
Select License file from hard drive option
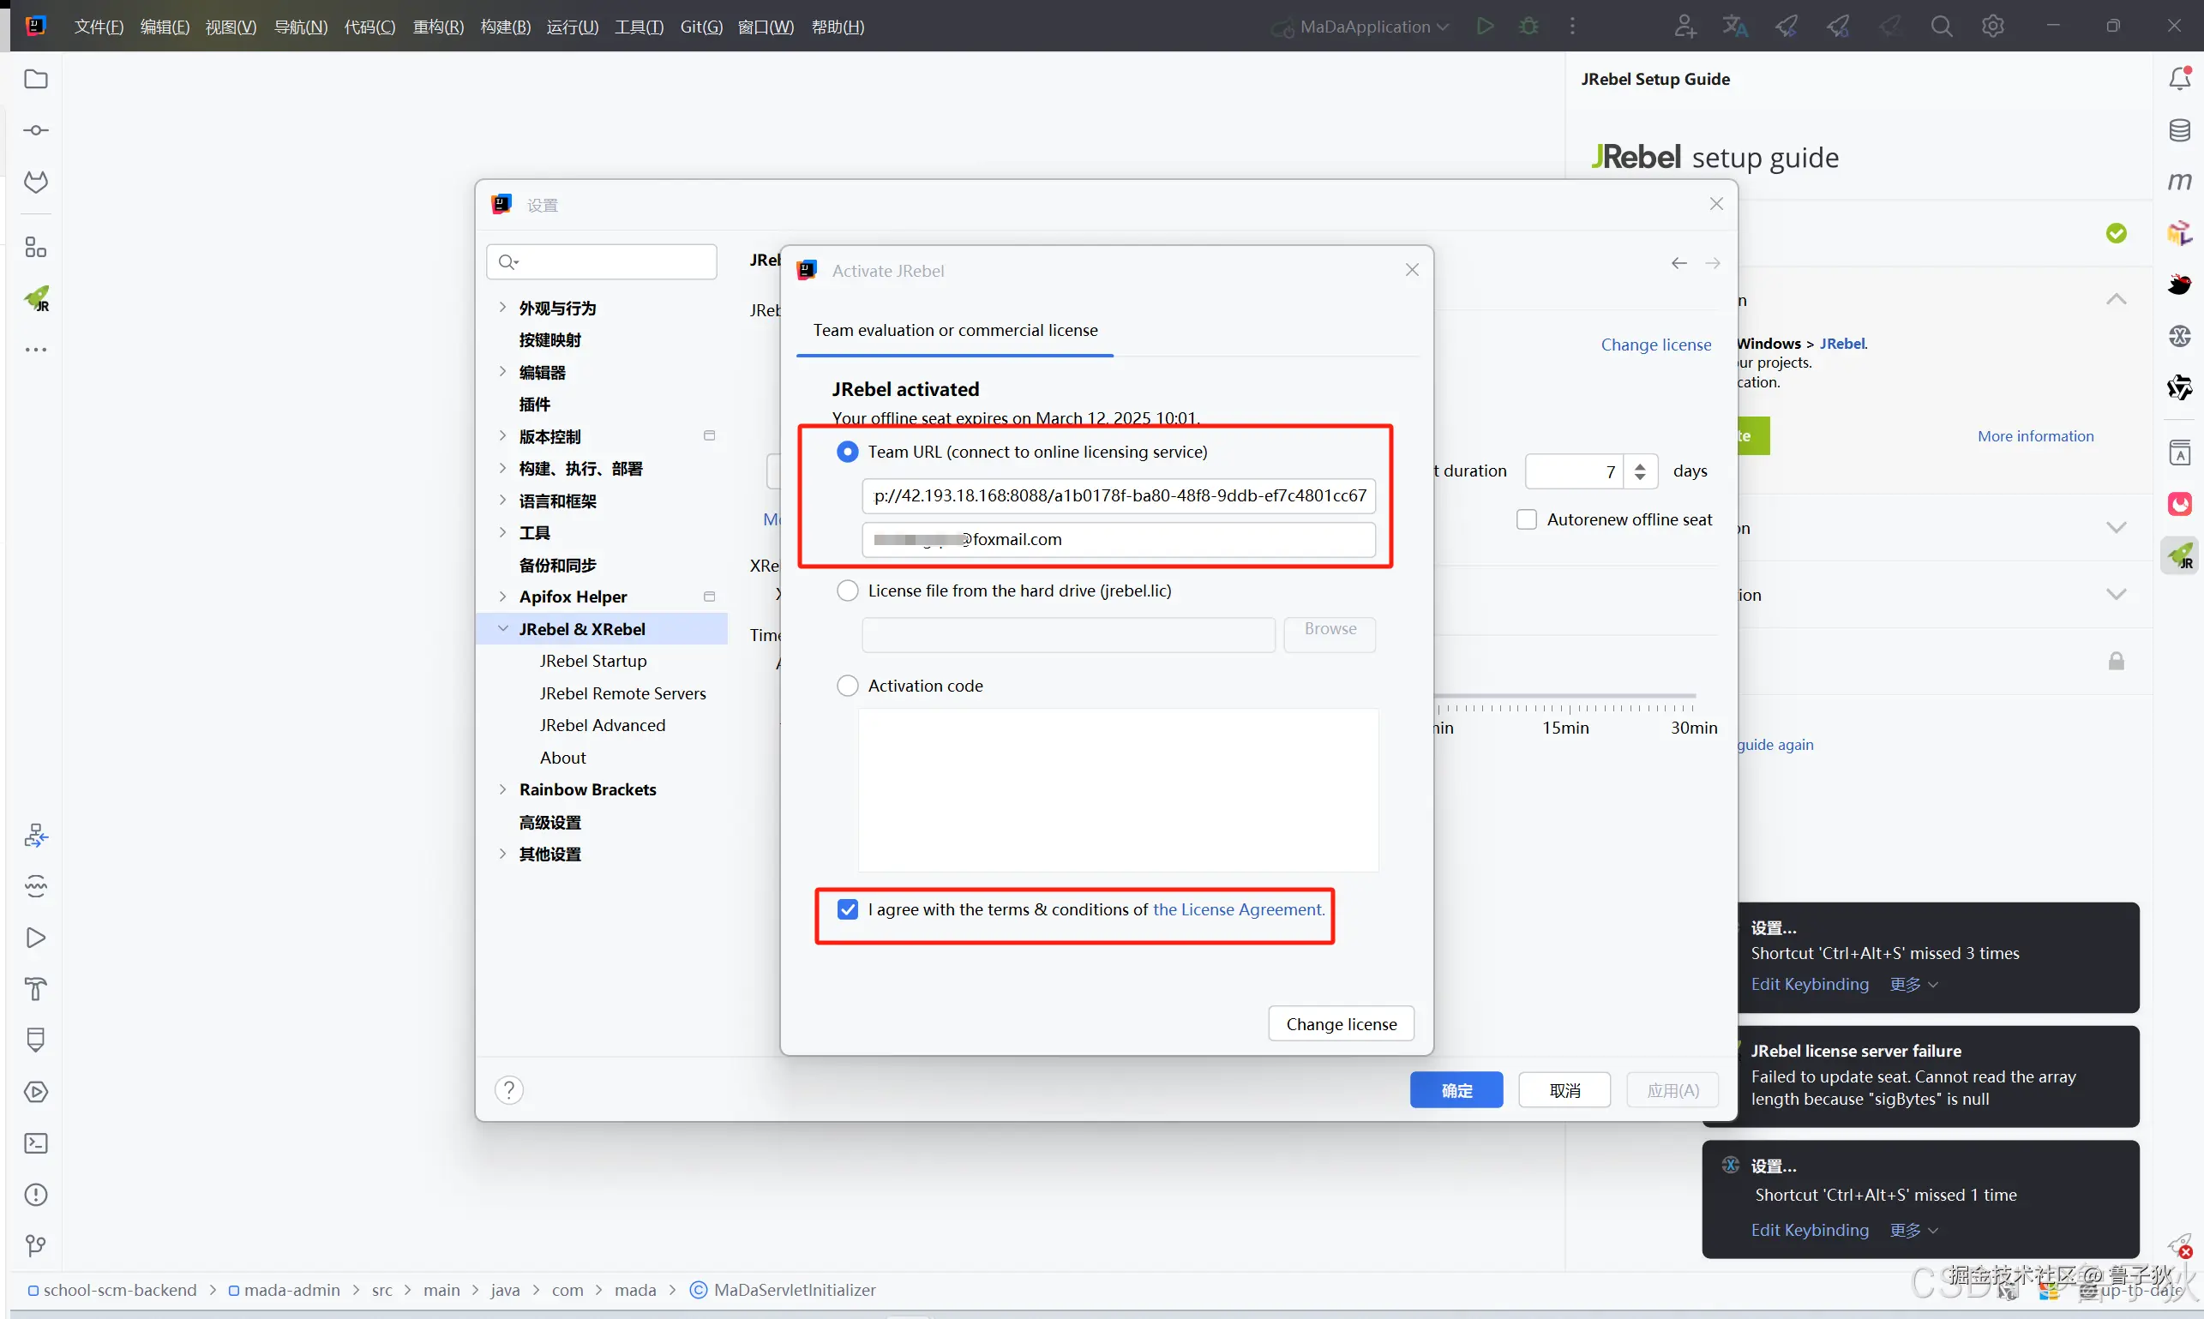click(847, 591)
